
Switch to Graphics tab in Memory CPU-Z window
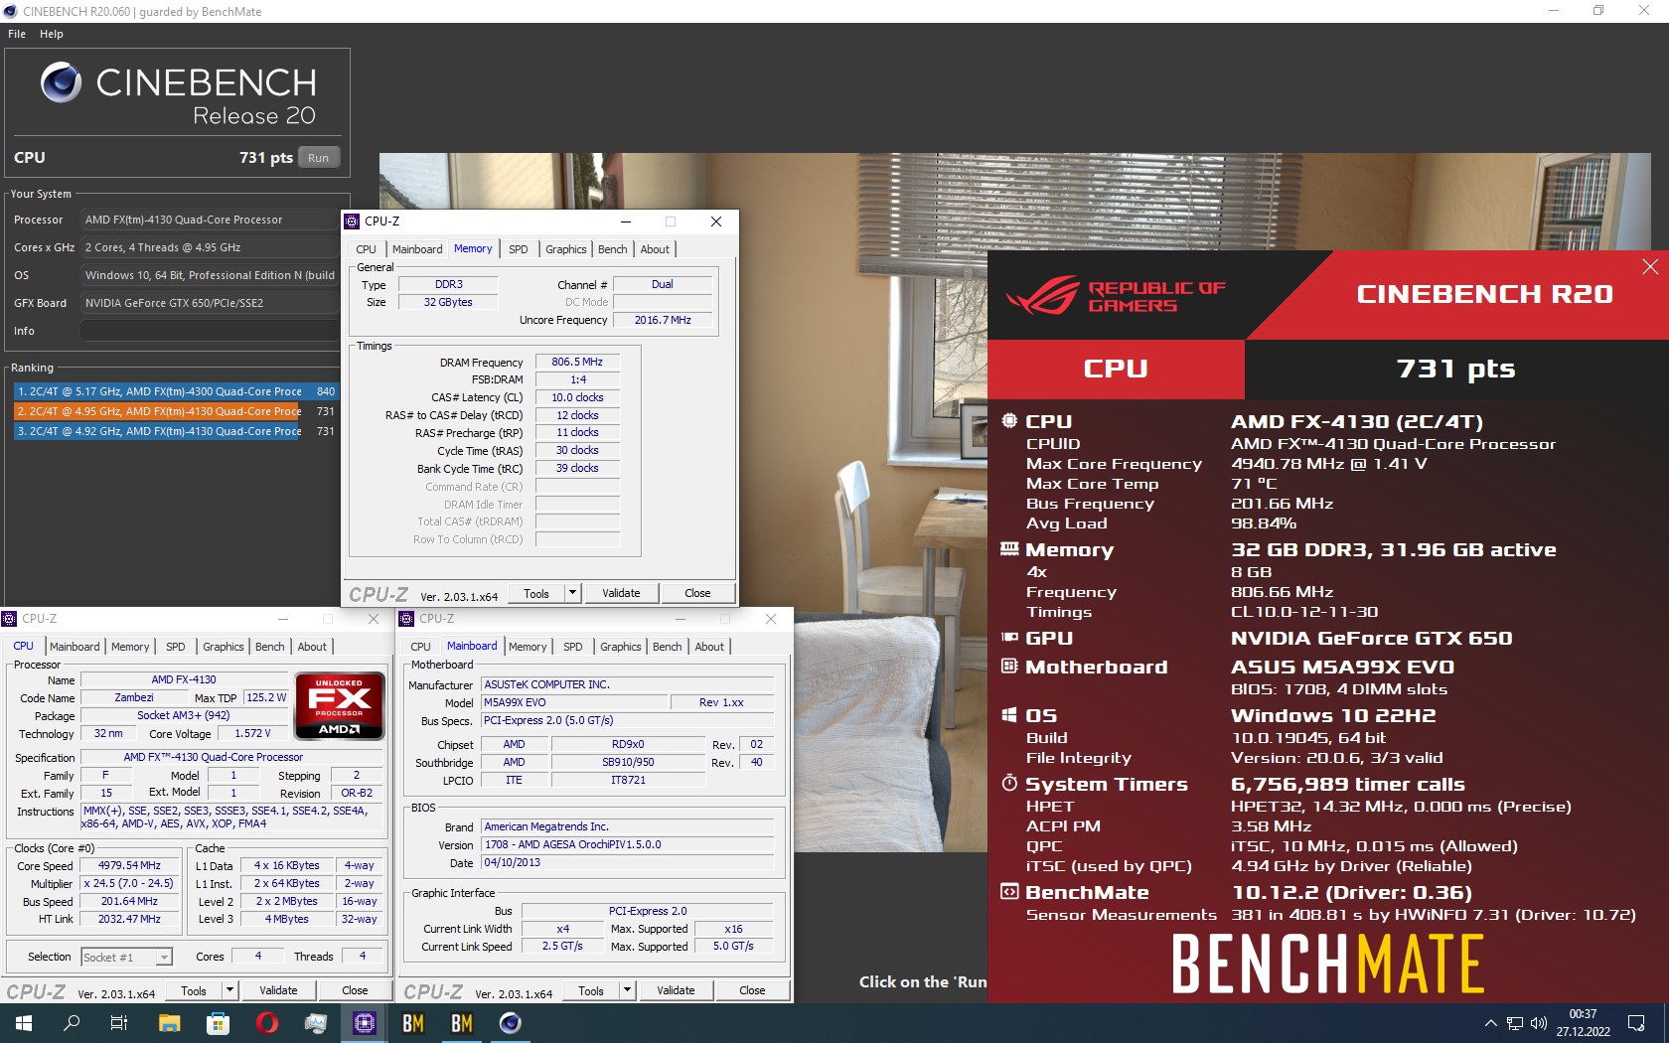click(x=566, y=249)
